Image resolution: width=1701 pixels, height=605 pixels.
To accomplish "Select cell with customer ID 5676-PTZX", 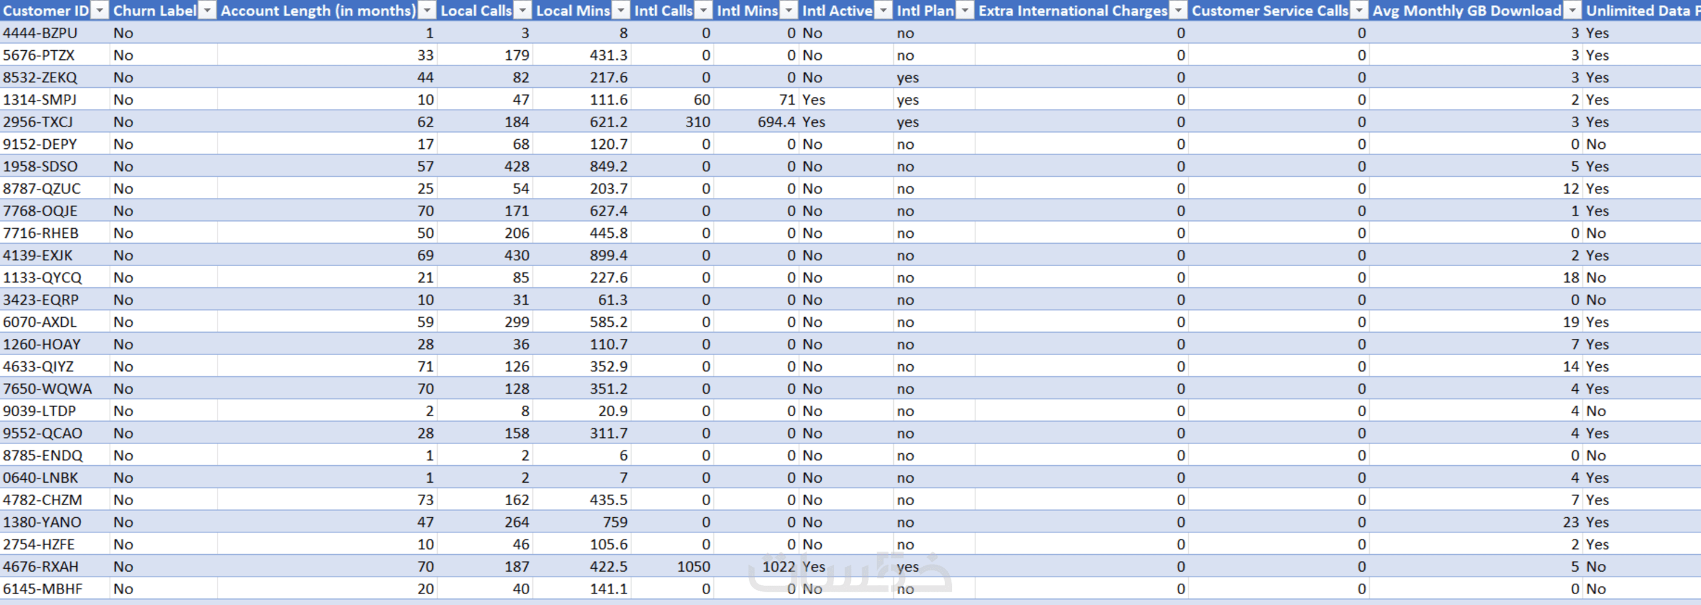I will click(55, 55).
